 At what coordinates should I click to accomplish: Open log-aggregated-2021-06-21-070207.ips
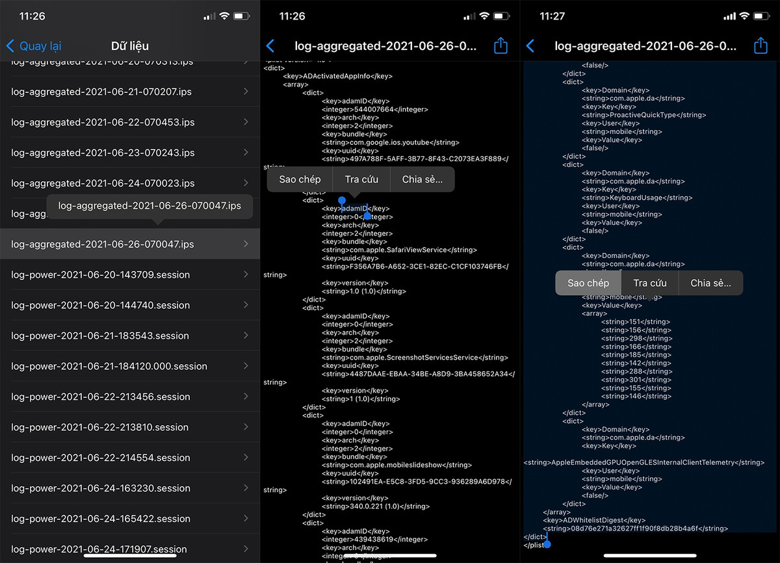click(101, 92)
